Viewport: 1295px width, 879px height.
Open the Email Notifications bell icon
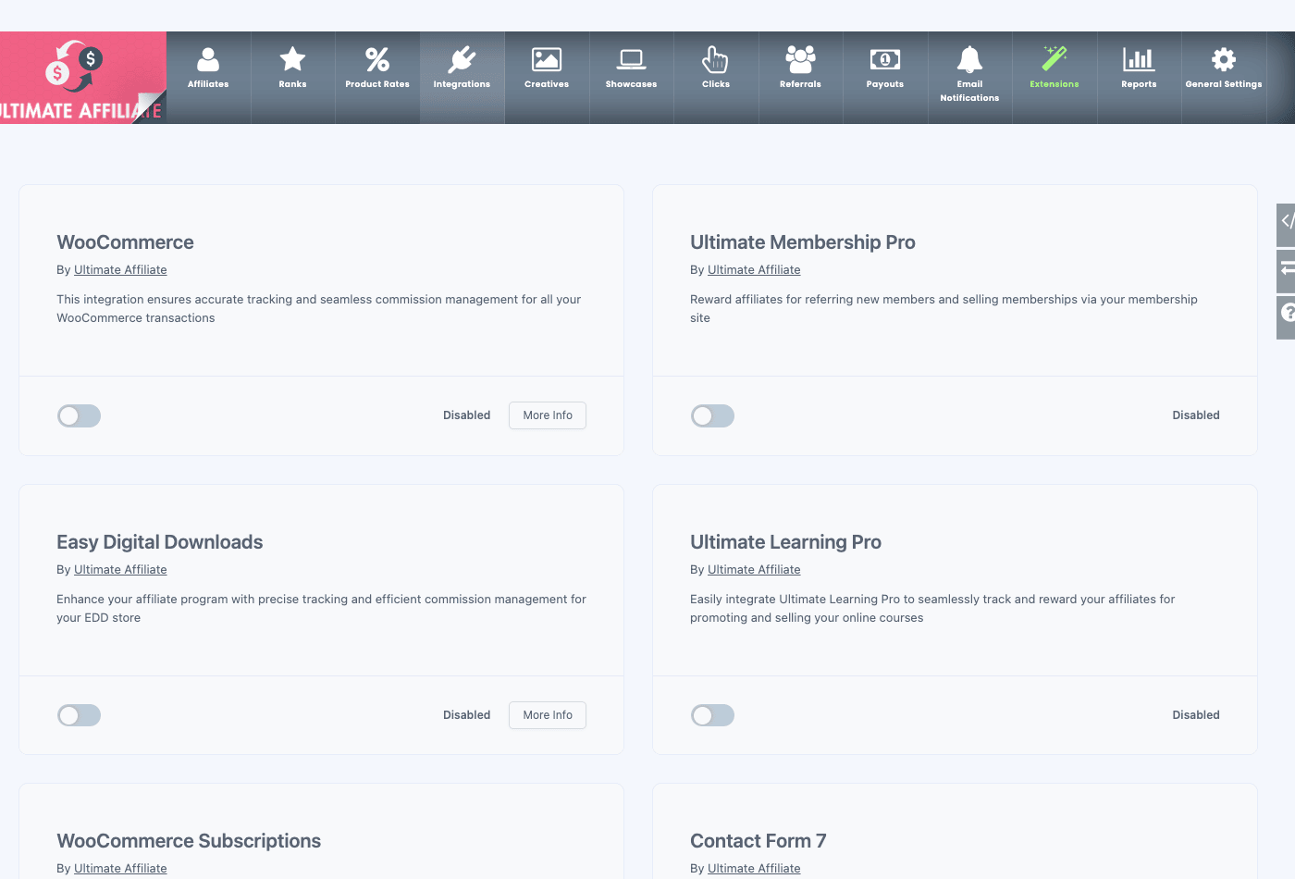[969, 59]
